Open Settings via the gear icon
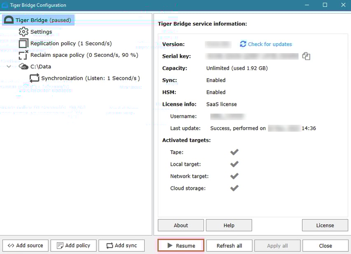The height and width of the screenshot is (254, 351). pos(23,32)
